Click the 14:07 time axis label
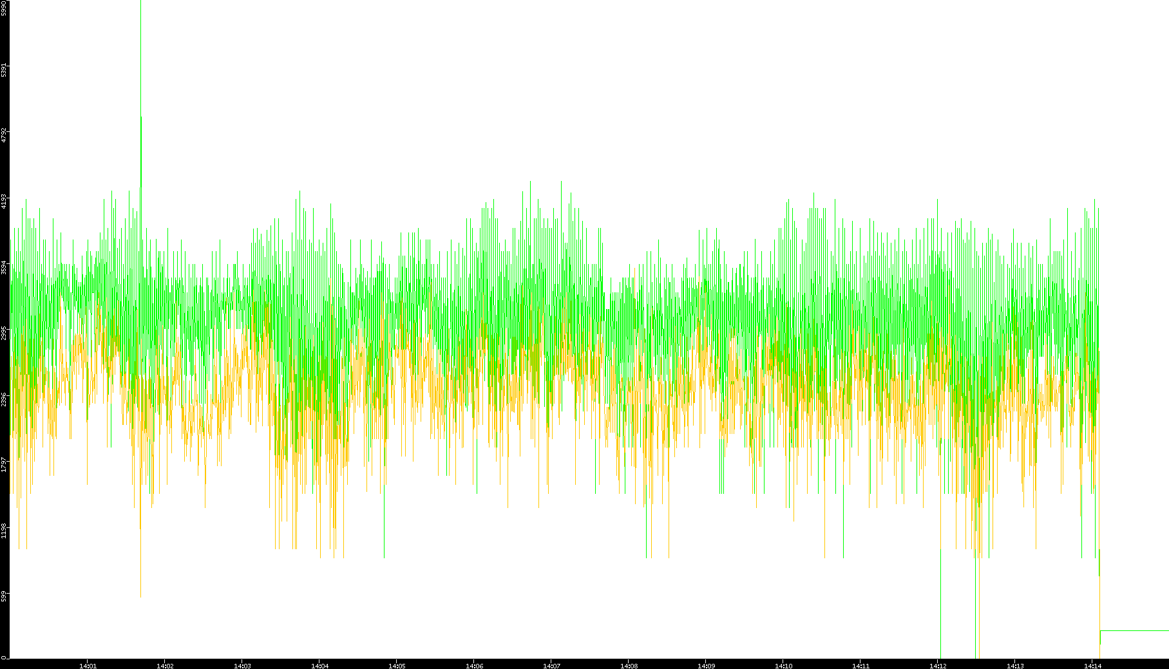Image resolution: width=1169 pixels, height=669 pixels. (x=551, y=665)
